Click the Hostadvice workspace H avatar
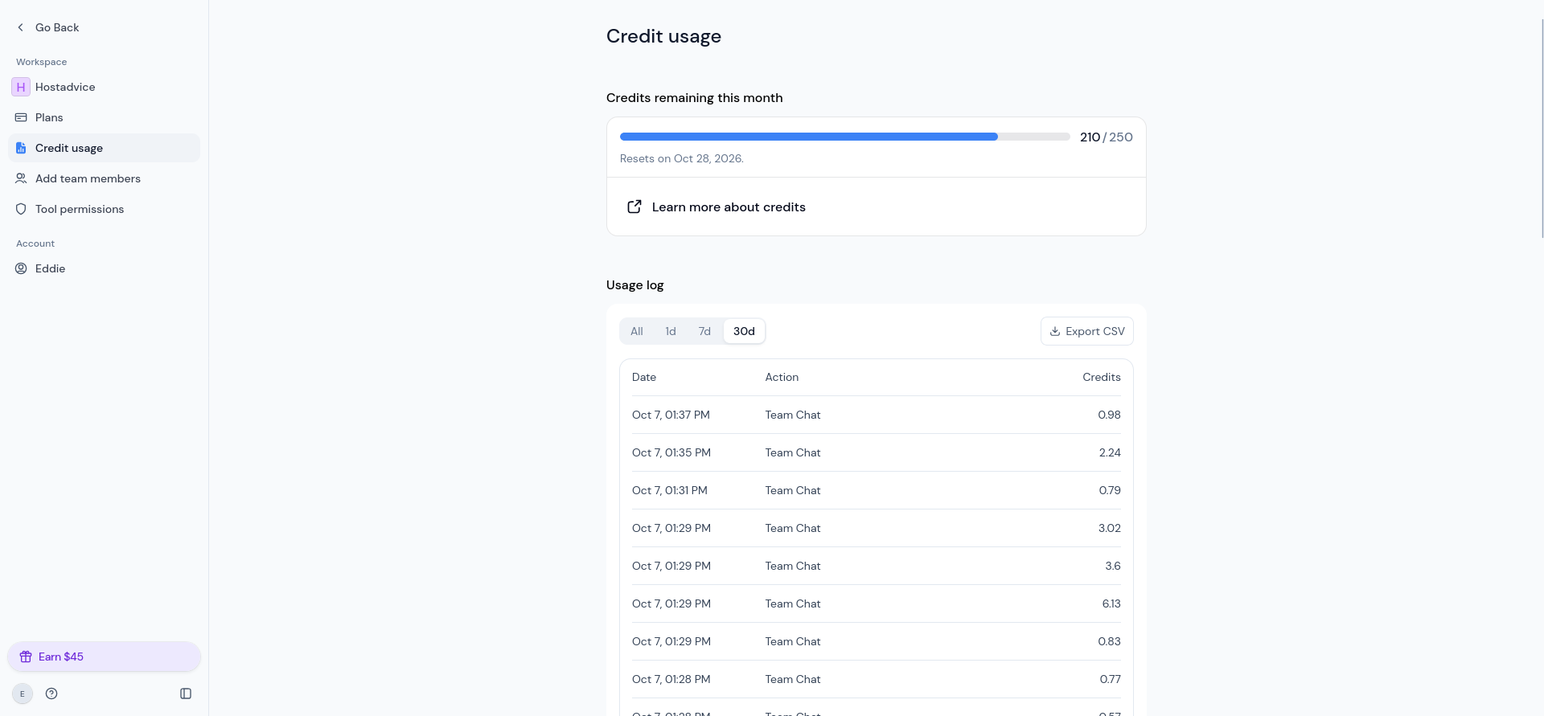 click(21, 87)
